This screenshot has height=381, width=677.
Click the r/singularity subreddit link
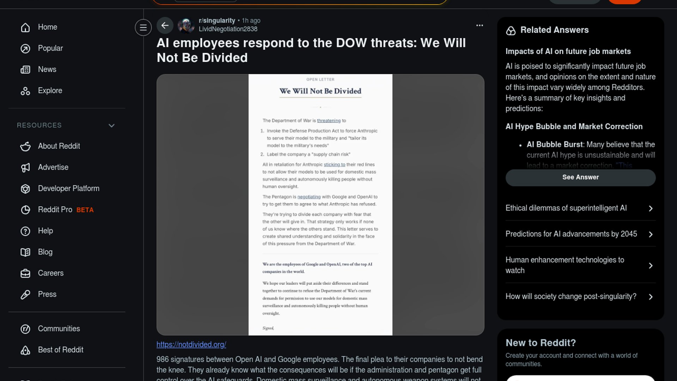pyautogui.click(x=217, y=20)
